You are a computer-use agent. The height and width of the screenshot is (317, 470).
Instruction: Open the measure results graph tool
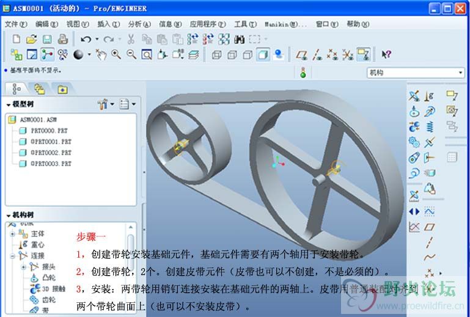[x=414, y=227]
